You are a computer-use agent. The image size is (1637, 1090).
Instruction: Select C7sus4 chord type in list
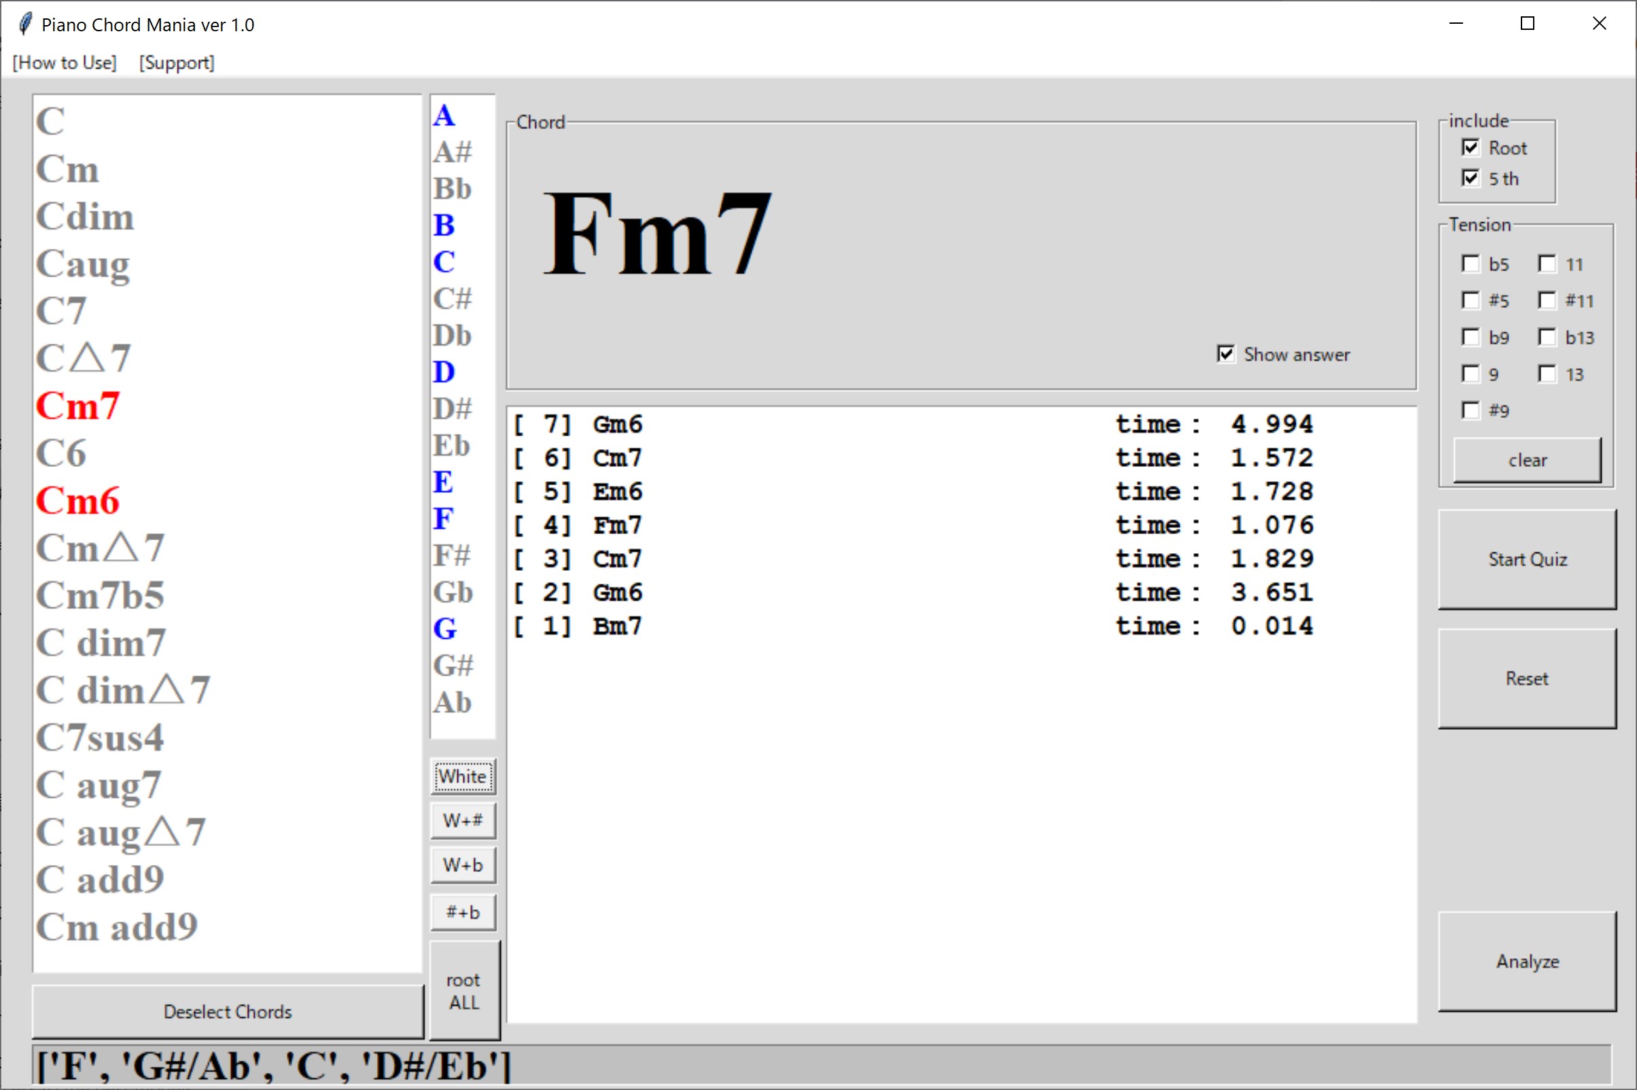click(100, 737)
